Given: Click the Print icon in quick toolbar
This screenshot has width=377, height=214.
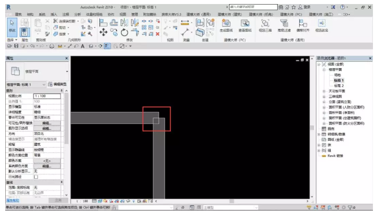Looking at the screenshot, I should coord(52,46).
